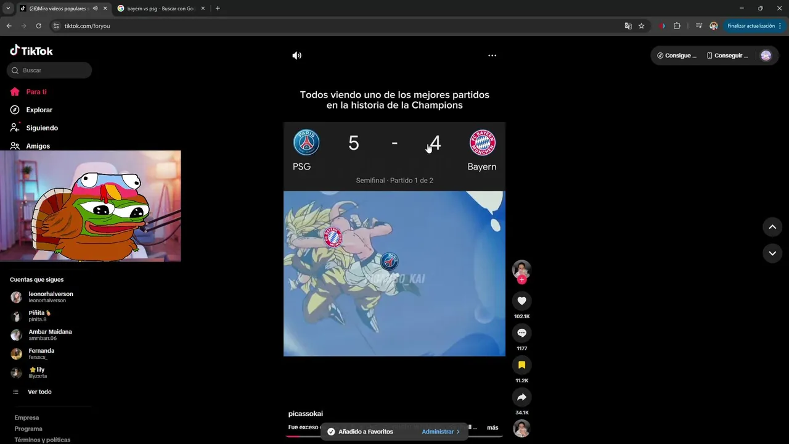Click the video progress bar
This screenshot has width=789, height=444.
click(394, 437)
